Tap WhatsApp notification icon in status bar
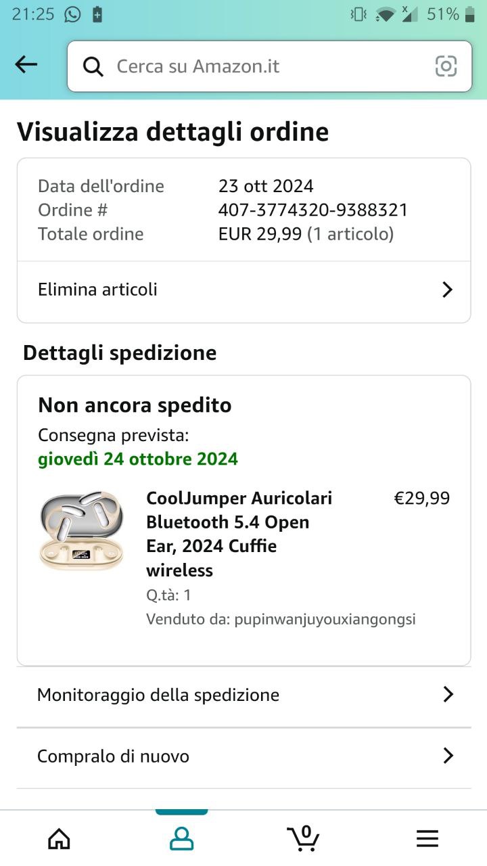The width and height of the screenshot is (487, 866). tap(72, 14)
